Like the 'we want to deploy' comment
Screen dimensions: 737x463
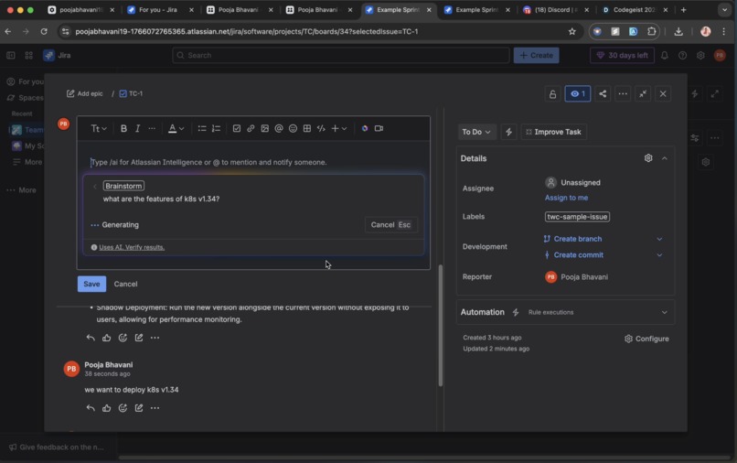107,408
